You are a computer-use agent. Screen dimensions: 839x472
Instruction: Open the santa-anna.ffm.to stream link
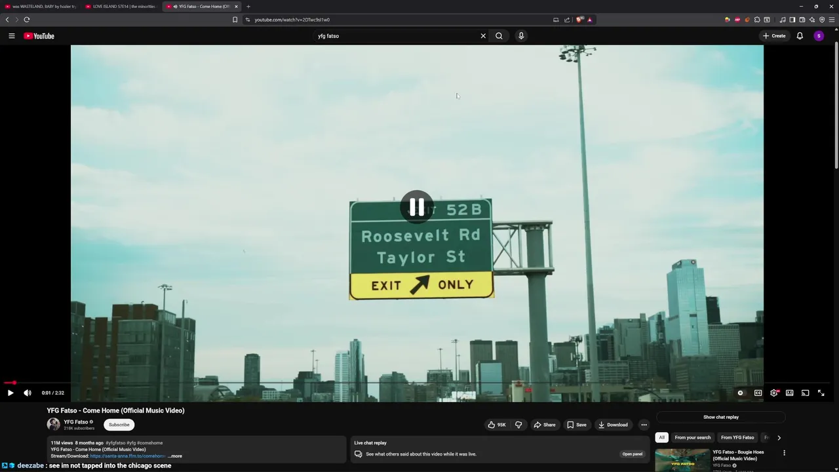pos(128,456)
